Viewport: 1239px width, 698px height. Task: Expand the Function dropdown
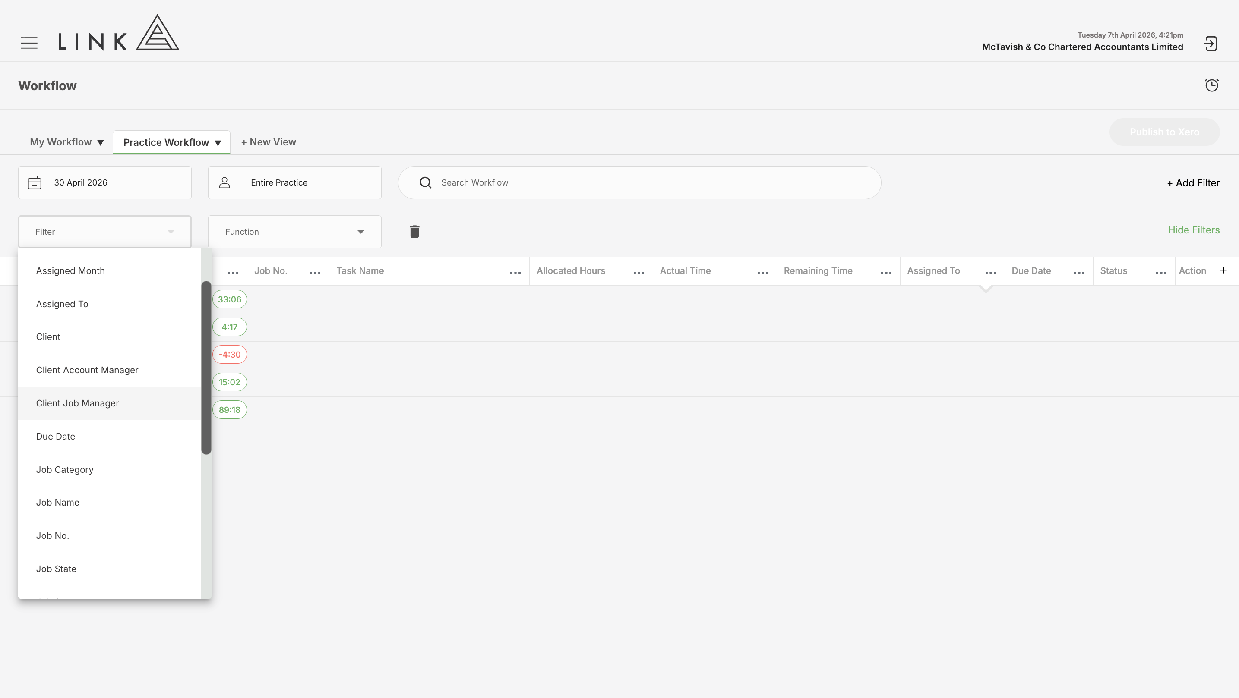[294, 232]
